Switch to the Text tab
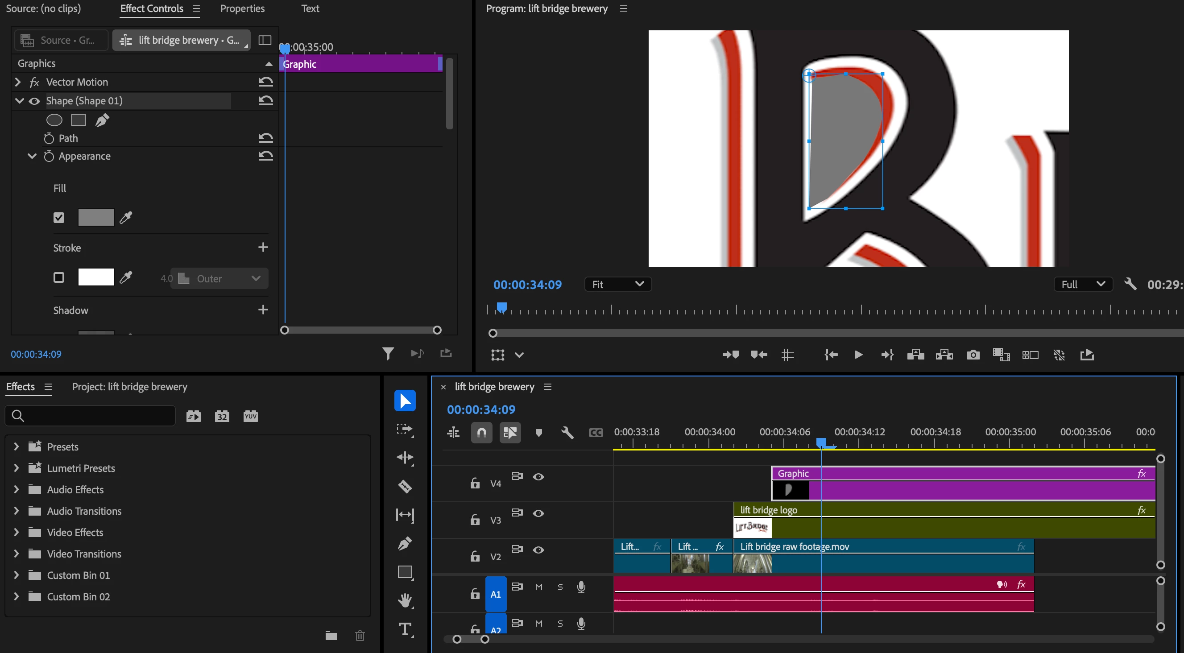1184x653 pixels. coord(310,8)
